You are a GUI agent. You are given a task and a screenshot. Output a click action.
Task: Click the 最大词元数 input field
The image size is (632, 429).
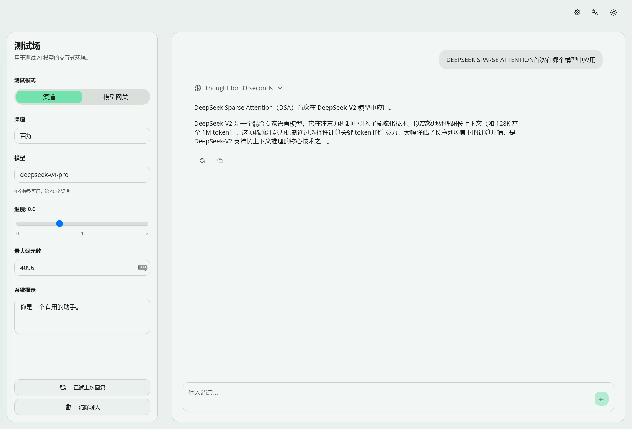coord(82,268)
